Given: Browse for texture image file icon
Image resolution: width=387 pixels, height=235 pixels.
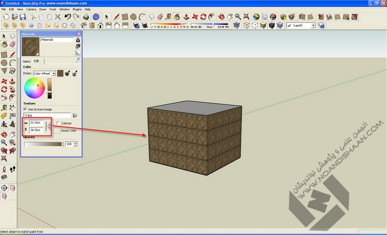Looking at the screenshot, I should pyautogui.click(x=75, y=116).
